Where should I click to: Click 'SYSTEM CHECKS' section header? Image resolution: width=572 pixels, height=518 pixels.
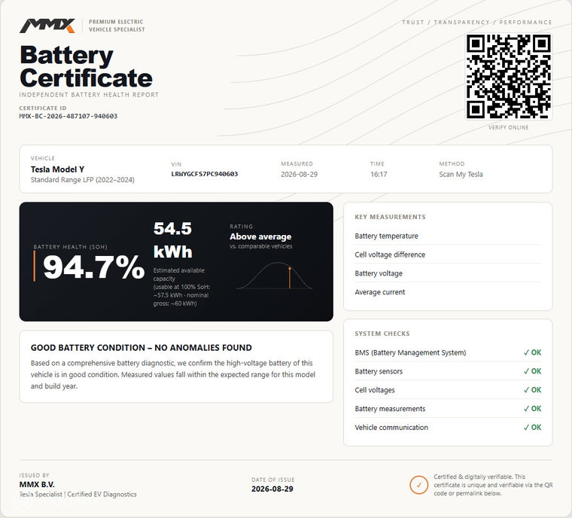coord(382,334)
